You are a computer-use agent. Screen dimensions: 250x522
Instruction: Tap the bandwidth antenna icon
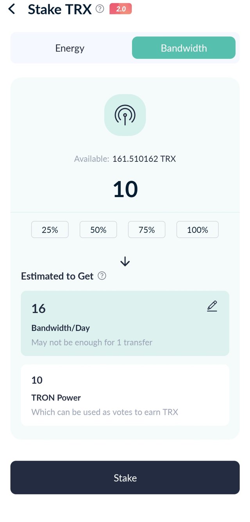click(x=125, y=115)
